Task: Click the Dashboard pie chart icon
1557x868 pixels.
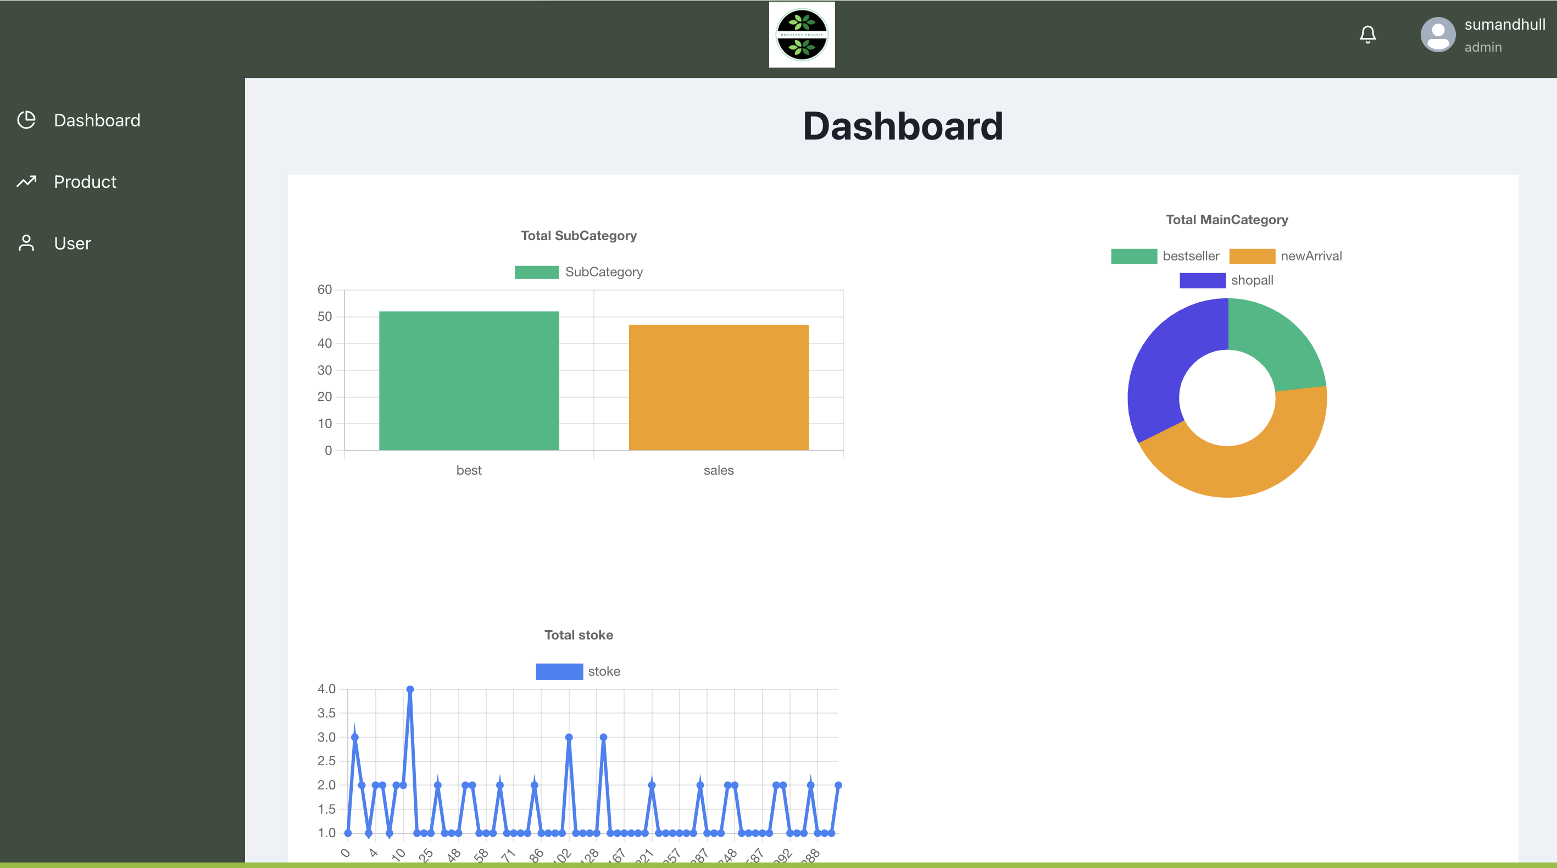Action: coord(26,120)
